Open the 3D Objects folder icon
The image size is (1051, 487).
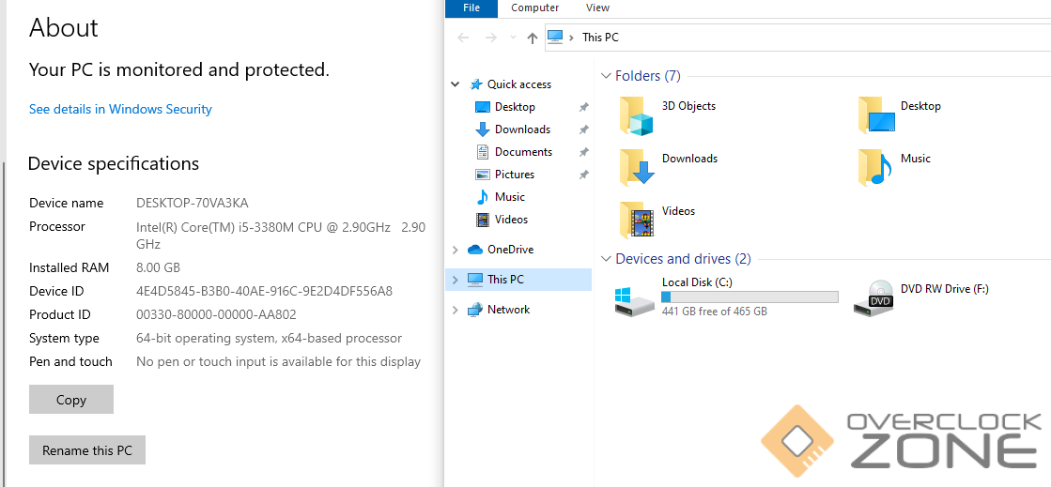(x=636, y=116)
